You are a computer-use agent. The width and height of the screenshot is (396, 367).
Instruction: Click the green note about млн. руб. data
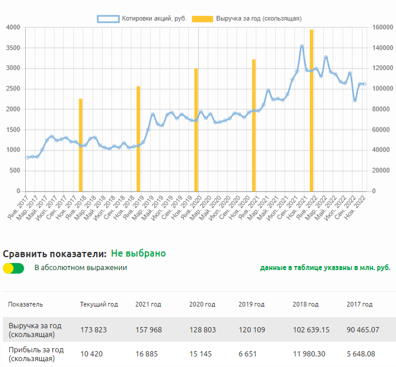325,268
